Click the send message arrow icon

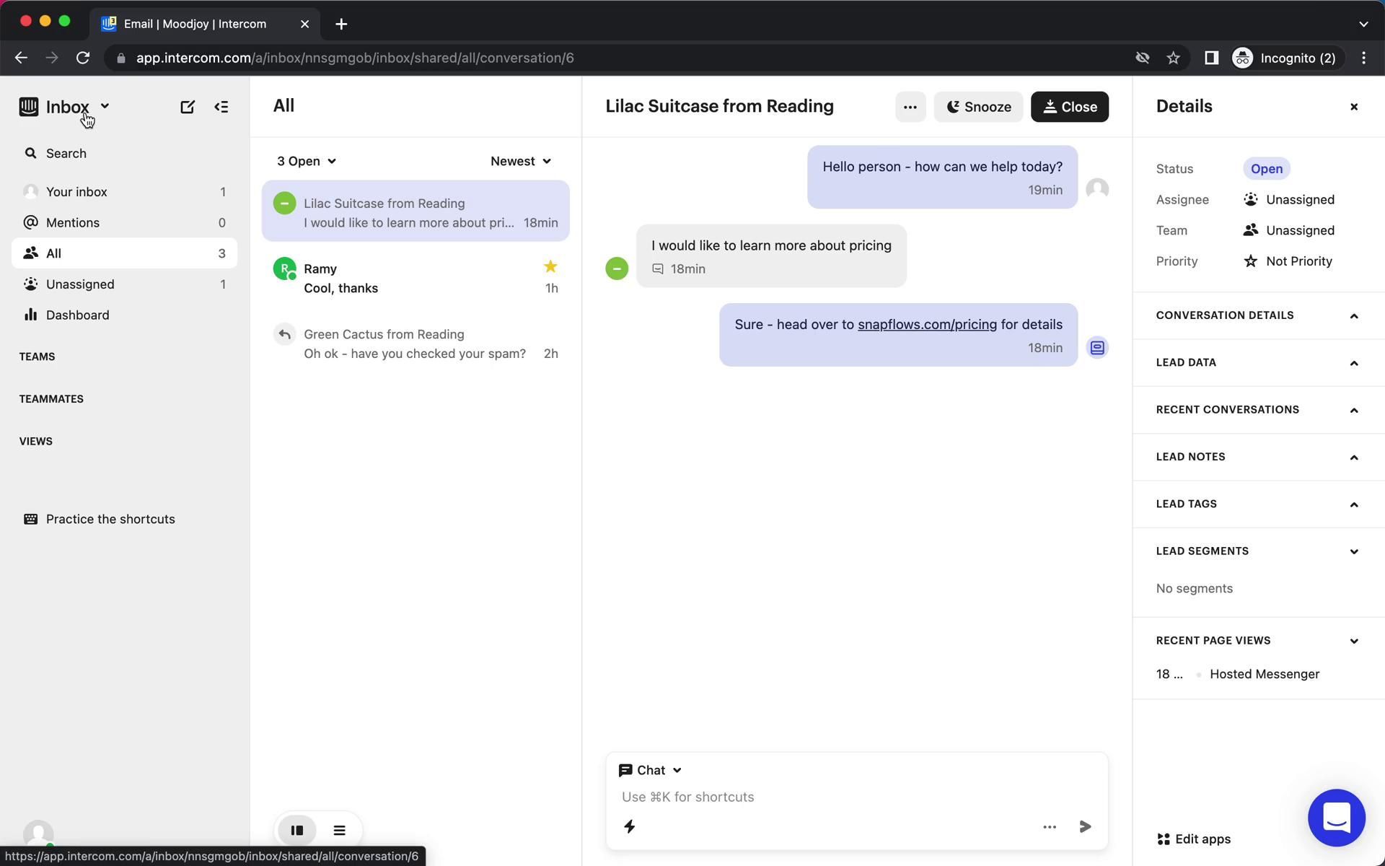(x=1085, y=826)
